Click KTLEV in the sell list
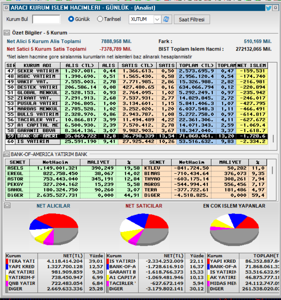The image size is (281, 300). click(x=152, y=168)
